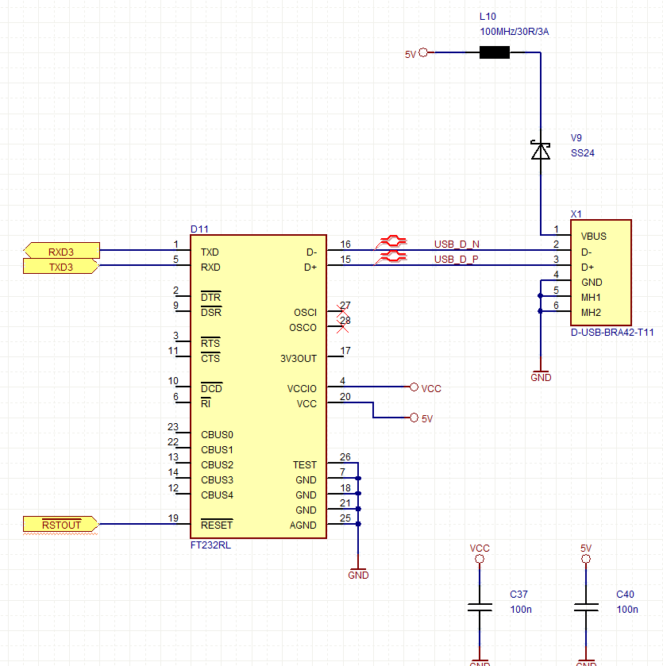Click the V9 designator text
Screen dimensions: 663x666
pyautogui.click(x=576, y=138)
